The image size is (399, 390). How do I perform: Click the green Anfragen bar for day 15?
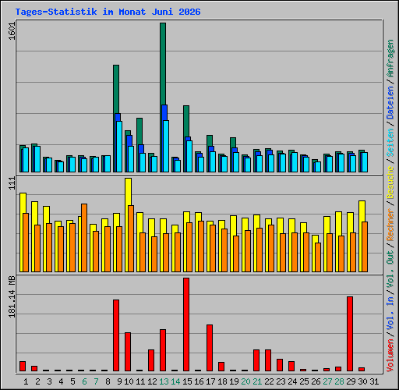[186, 121]
